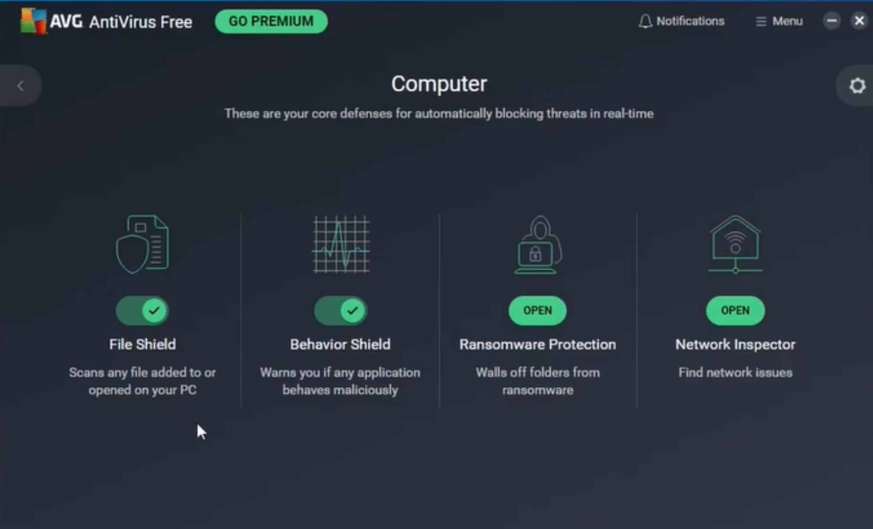Toggle off the File Shield switch
This screenshot has width=873, height=529.
point(142,311)
